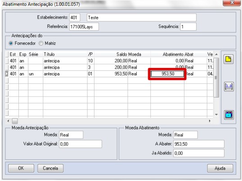Click the /P cell with value 10
242x181 pixels.
pyautogui.click(x=90, y=60)
